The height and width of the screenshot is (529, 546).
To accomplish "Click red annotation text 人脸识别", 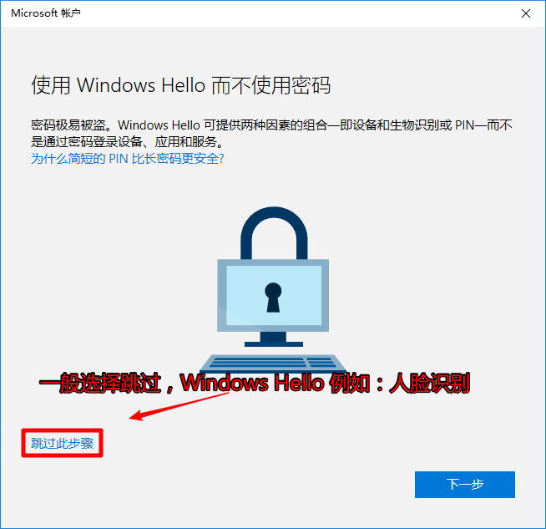I will click(x=429, y=383).
